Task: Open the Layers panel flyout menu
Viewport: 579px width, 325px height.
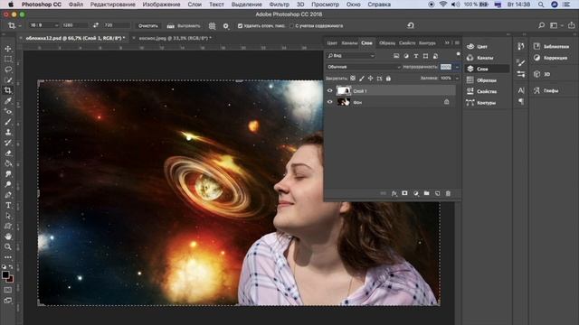Action: (457, 42)
